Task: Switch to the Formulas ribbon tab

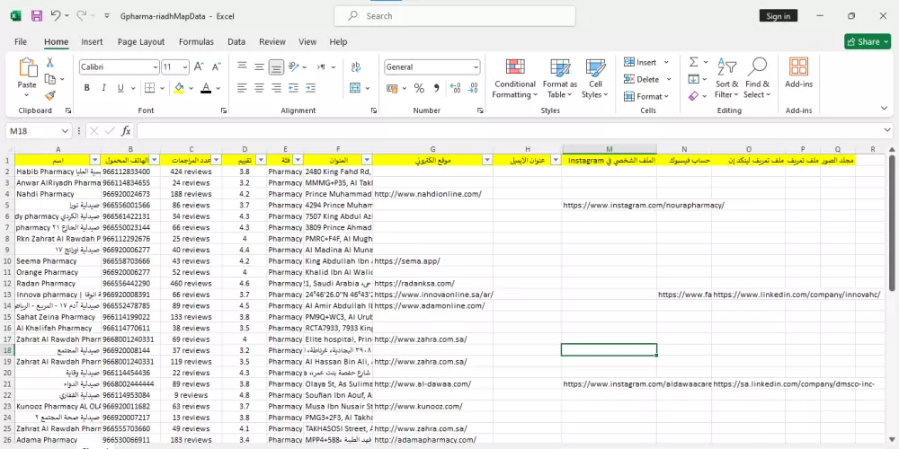Action: coord(196,41)
